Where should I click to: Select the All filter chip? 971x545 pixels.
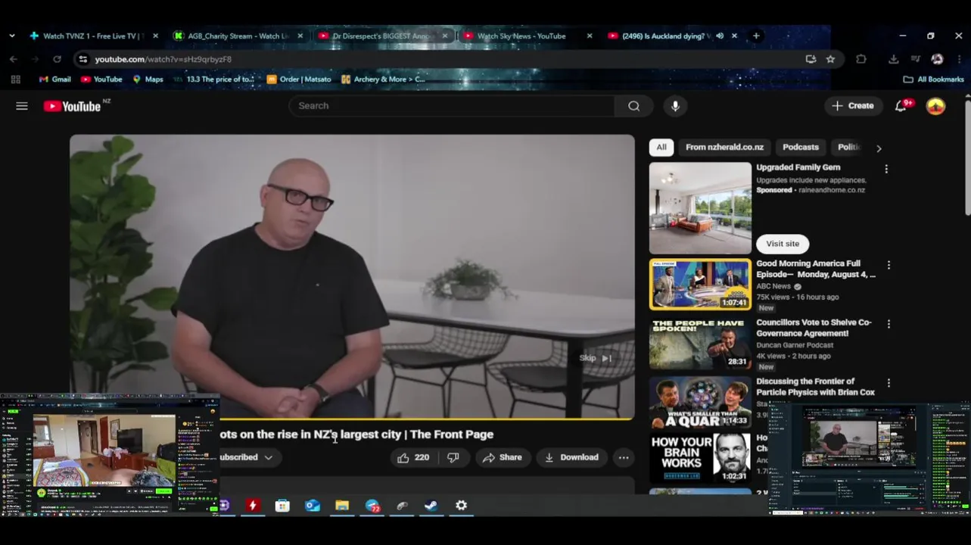click(x=661, y=148)
